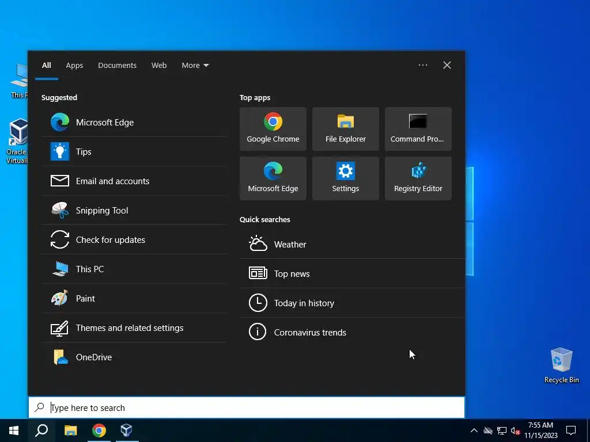590x442 pixels.
Task: Launch Registry Editor tile
Action: tap(418, 178)
